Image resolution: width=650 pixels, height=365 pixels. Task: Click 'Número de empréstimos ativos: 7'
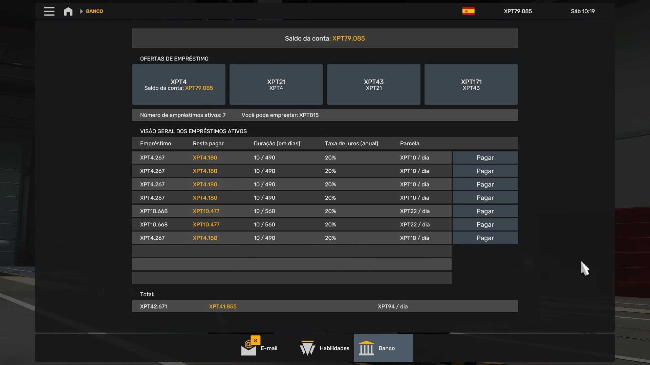coord(183,115)
